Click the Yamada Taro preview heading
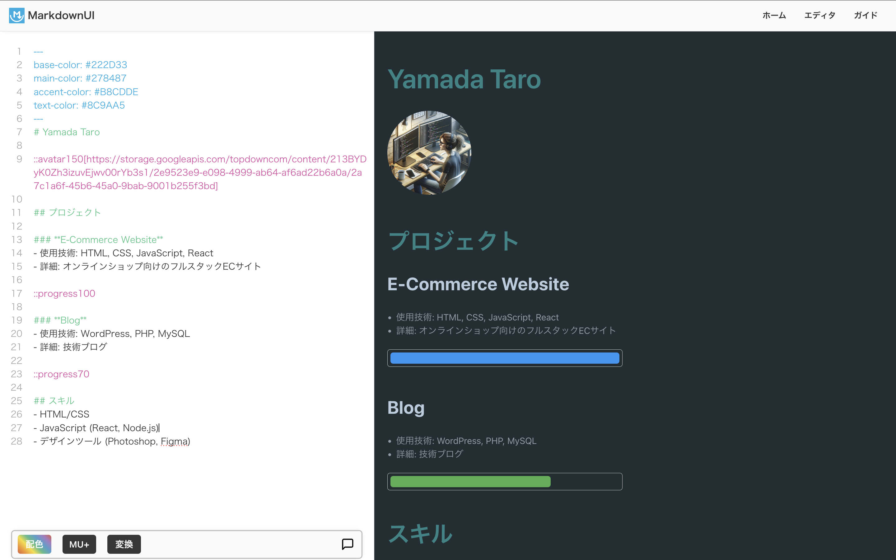Viewport: 896px width, 560px height. pyautogui.click(x=464, y=79)
